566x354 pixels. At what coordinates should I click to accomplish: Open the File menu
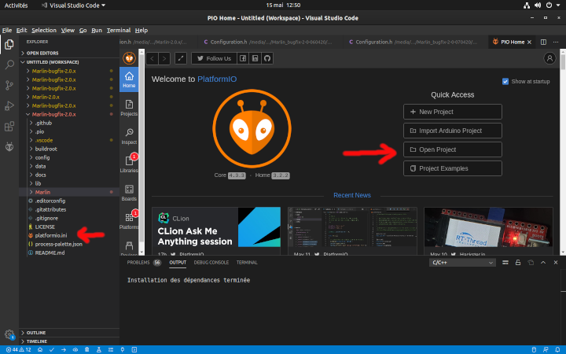click(x=7, y=31)
